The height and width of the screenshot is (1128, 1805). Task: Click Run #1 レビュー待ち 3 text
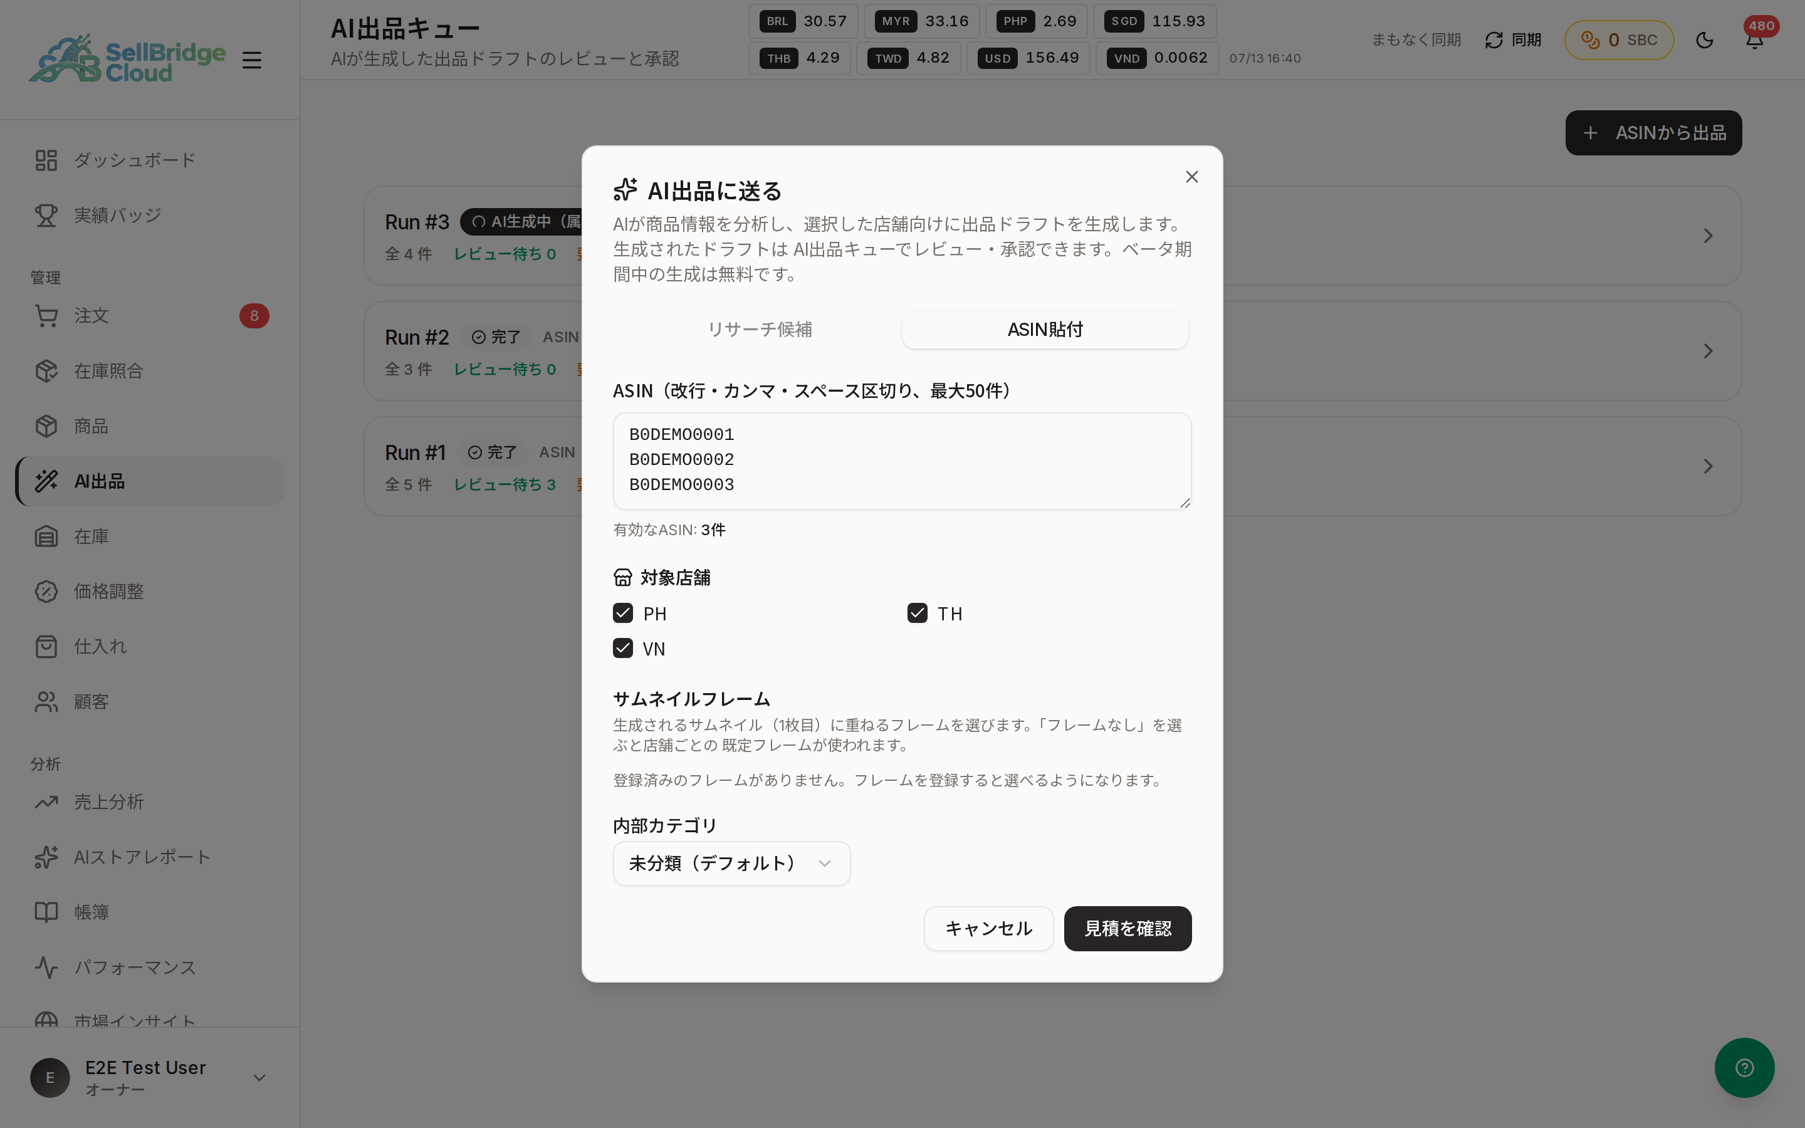505,484
